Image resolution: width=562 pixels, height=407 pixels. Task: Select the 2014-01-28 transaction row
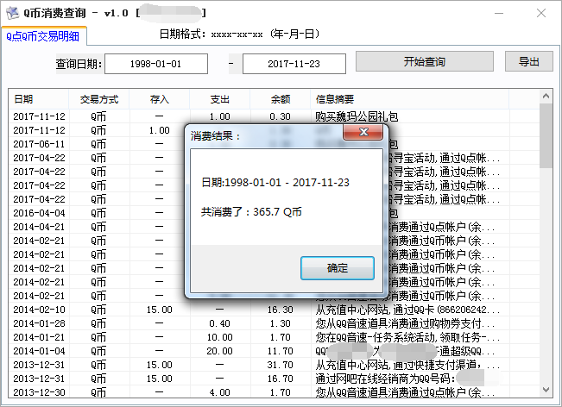(x=275, y=323)
